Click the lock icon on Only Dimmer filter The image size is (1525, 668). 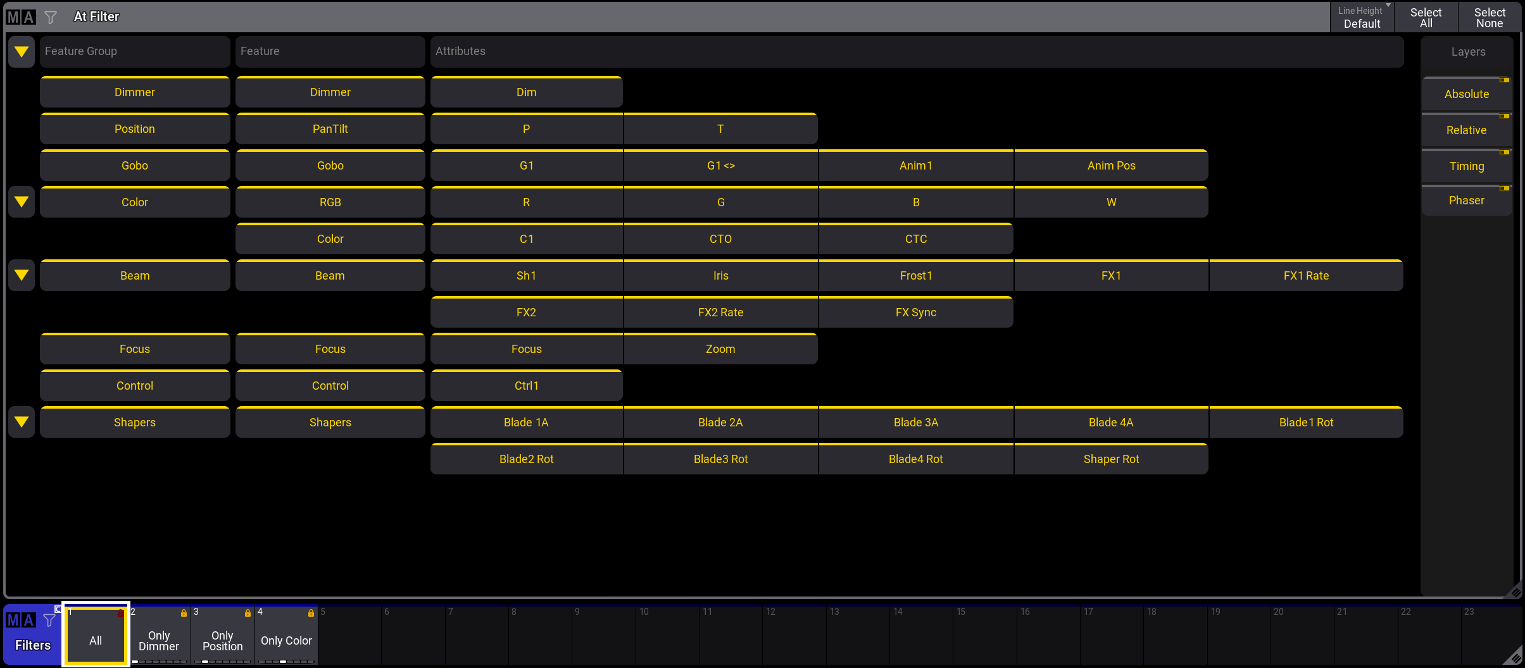pyautogui.click(x=184, y=613)
